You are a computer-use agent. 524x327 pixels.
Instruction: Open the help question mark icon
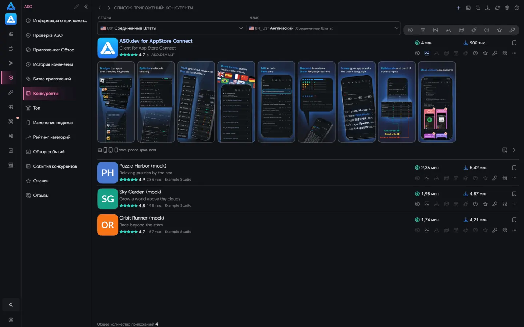[517, 8]
